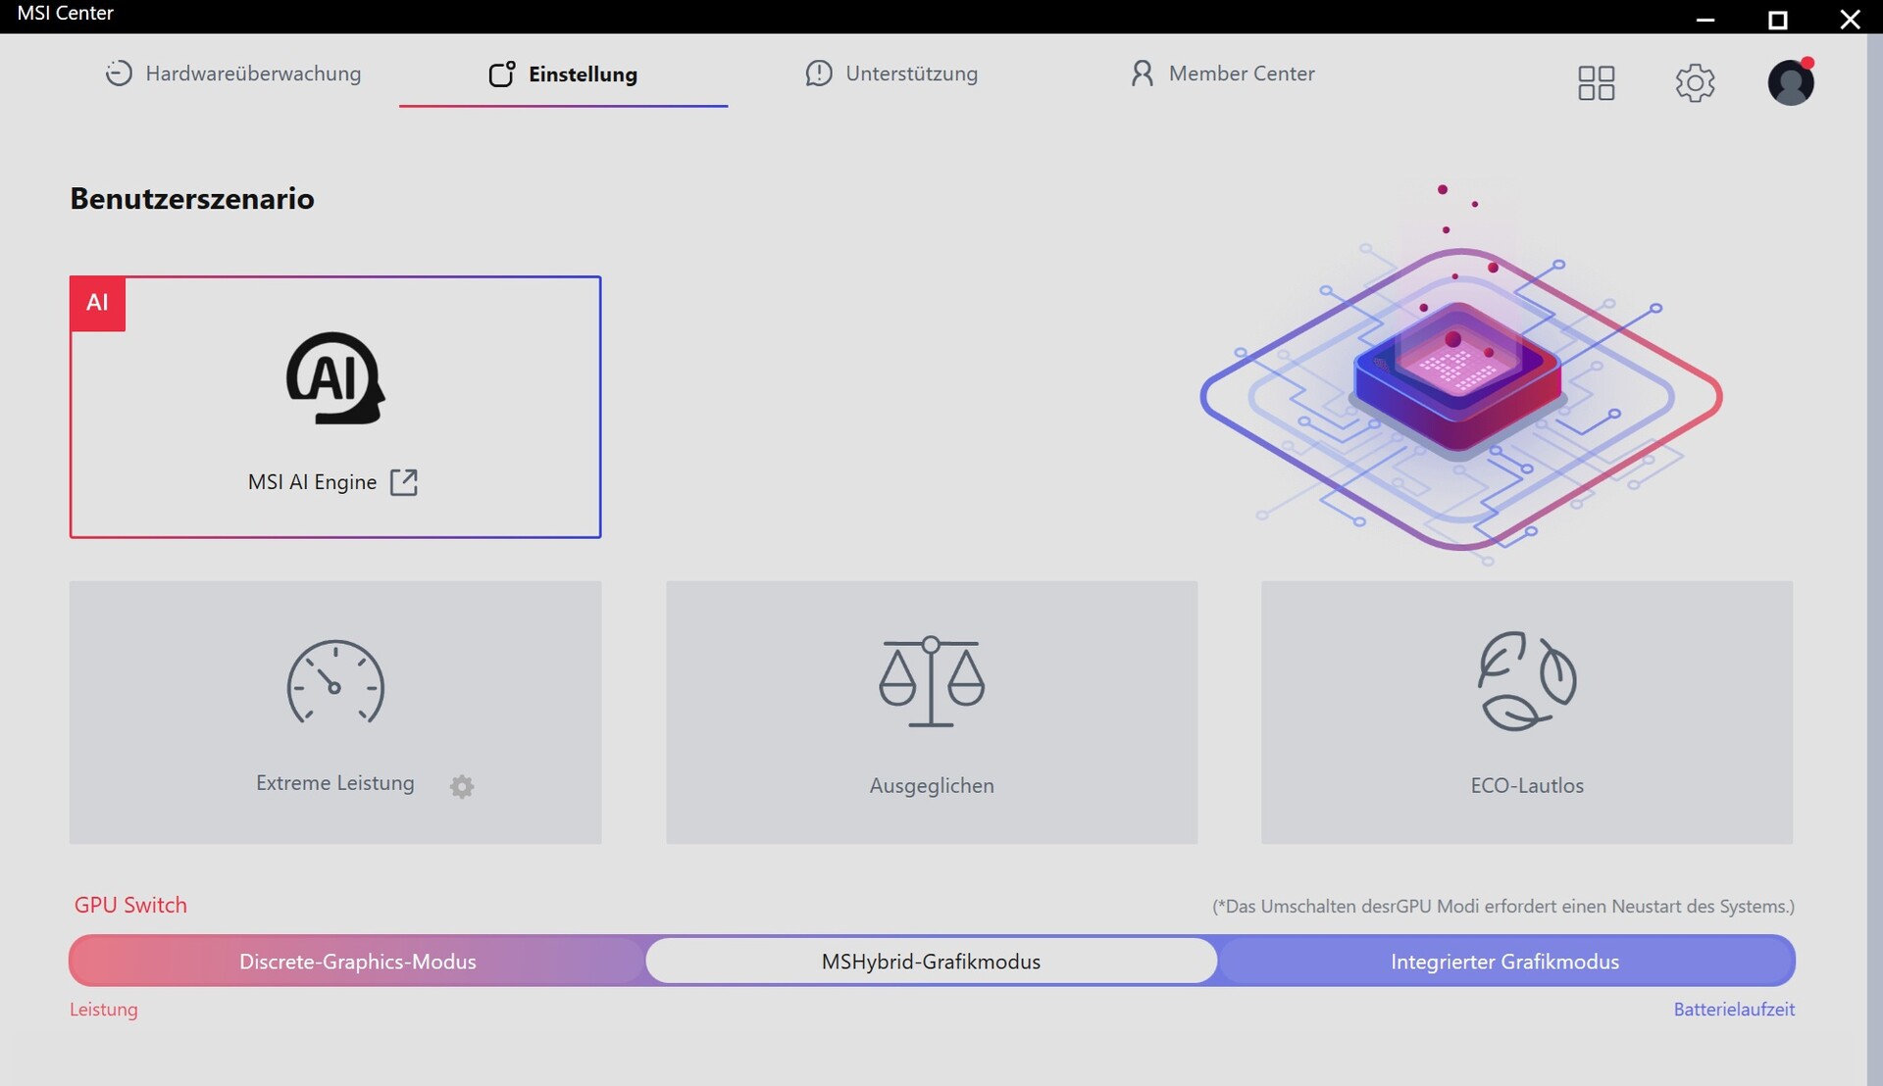
Task: Select the ECO-Lautlos scenario label
Action: (1527, 785)
